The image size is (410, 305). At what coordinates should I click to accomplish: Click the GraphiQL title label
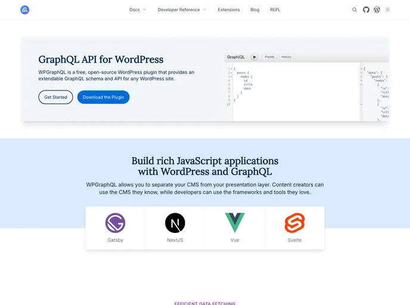(236, 57)
